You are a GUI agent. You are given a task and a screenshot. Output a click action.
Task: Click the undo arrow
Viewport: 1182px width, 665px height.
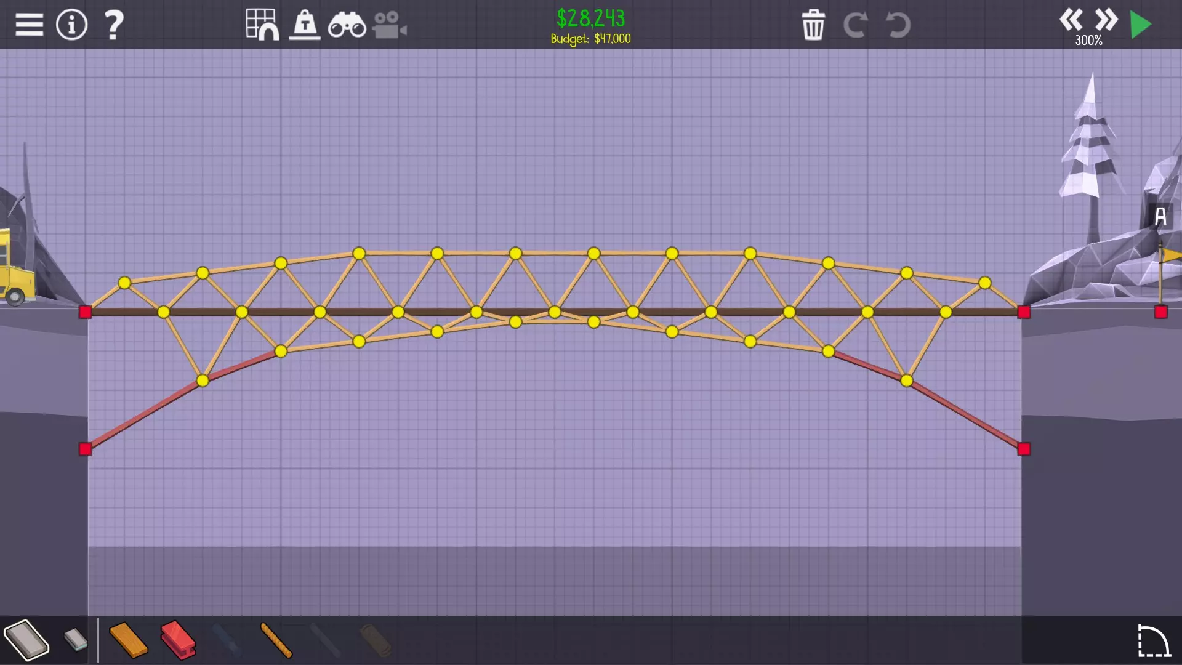click(x=898, y=25)
